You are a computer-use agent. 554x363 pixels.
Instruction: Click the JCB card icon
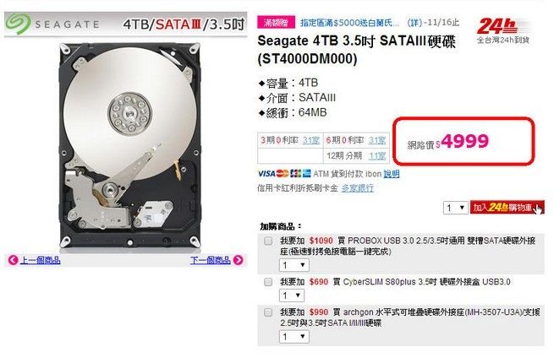296,174
